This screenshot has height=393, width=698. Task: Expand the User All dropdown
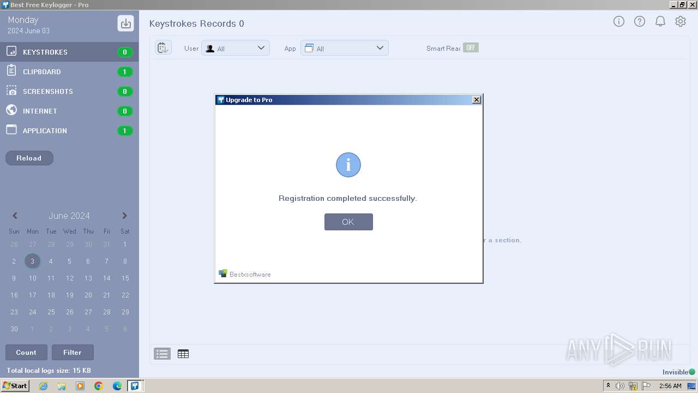pyautogui.click(x=236, y=48)
